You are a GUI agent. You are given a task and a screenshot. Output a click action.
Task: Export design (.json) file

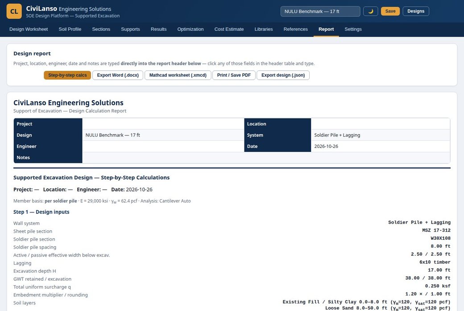click(x=283, y=75)
